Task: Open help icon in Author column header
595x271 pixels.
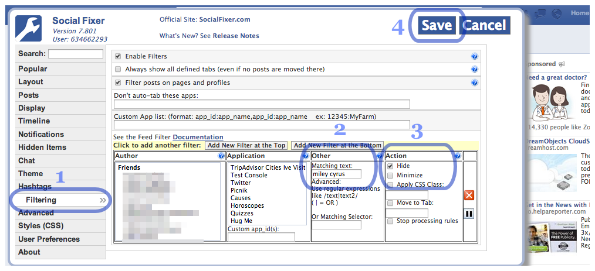Action: 221,156
